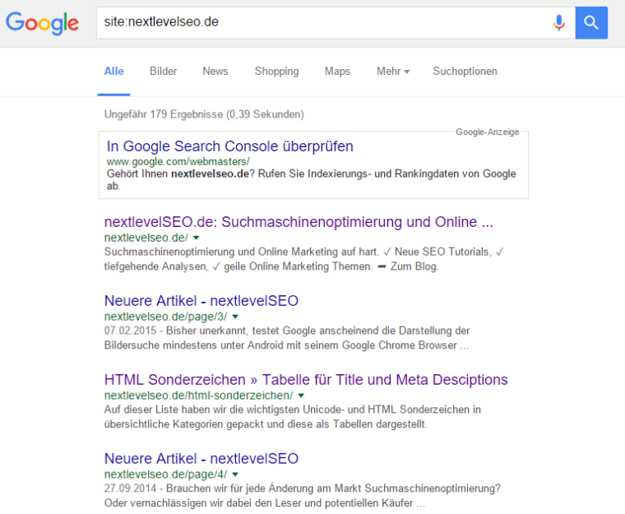The width and height of the screenshot is (625, 514).
Task: Click into the search query field
Action: tap(321, 23)
